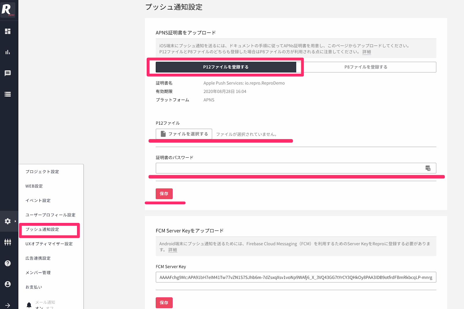Open the dashboard grid icon
Viewport: 464px width, 309px height.
coord(8,31)
